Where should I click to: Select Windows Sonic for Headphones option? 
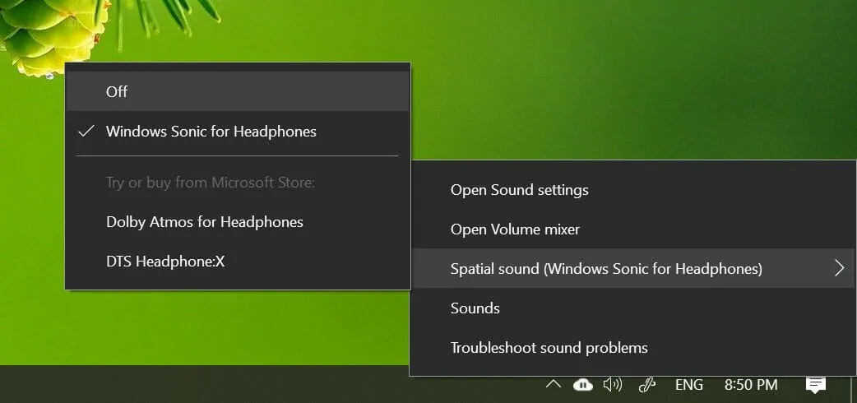pos(237,132)
